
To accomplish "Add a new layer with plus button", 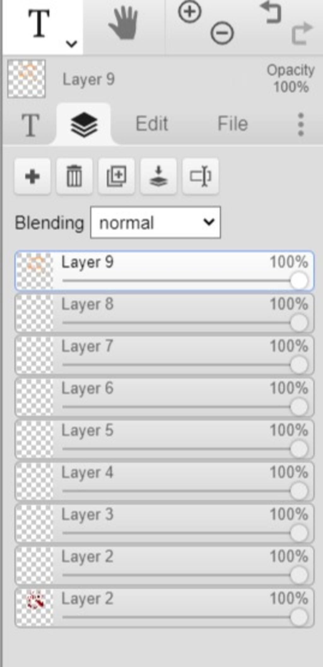I will coord(32,176).
